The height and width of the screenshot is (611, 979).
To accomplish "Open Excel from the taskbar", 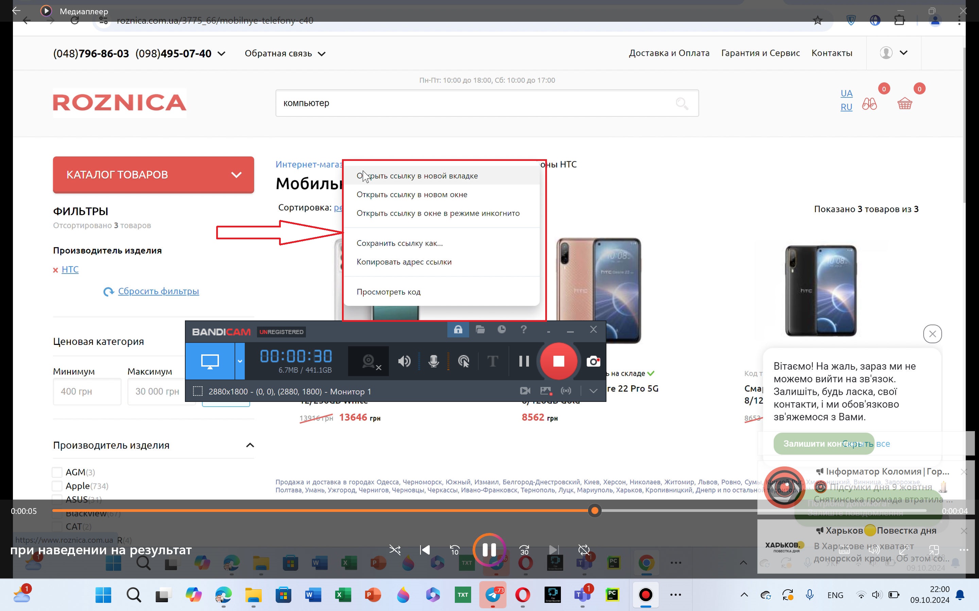I will point(343,595).
